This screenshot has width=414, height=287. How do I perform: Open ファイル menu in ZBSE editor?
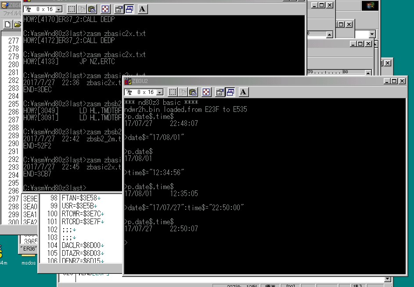[x=11, y=13]
